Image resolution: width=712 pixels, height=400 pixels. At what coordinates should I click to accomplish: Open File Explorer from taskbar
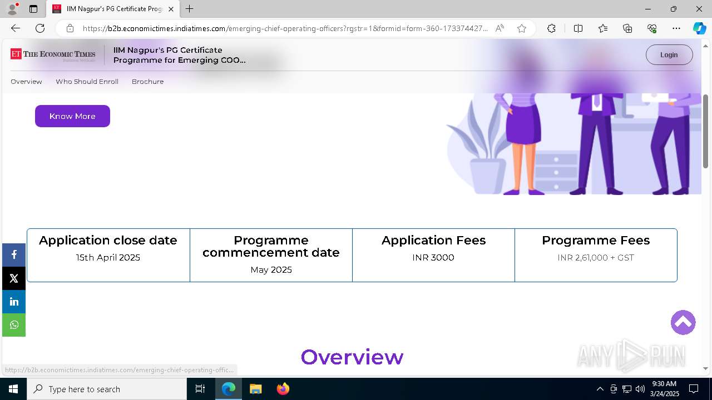[256, 389]
